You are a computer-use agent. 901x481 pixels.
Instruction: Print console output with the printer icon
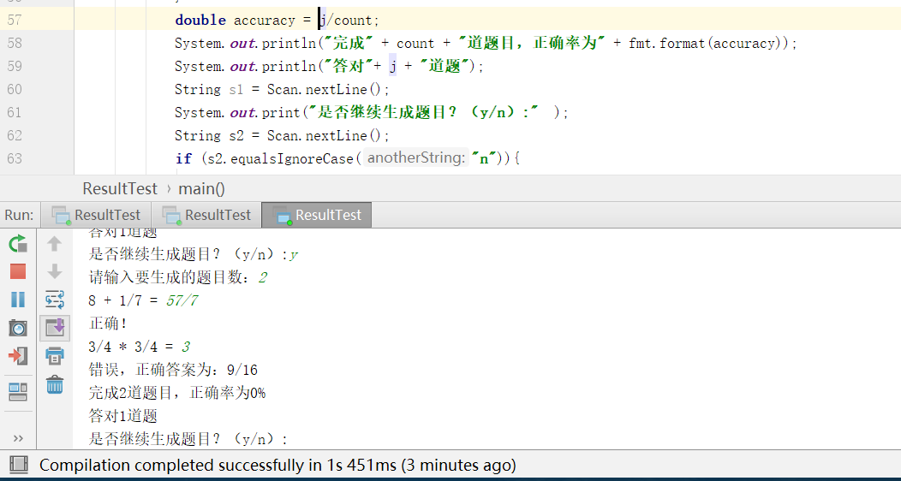coord(55,356)
